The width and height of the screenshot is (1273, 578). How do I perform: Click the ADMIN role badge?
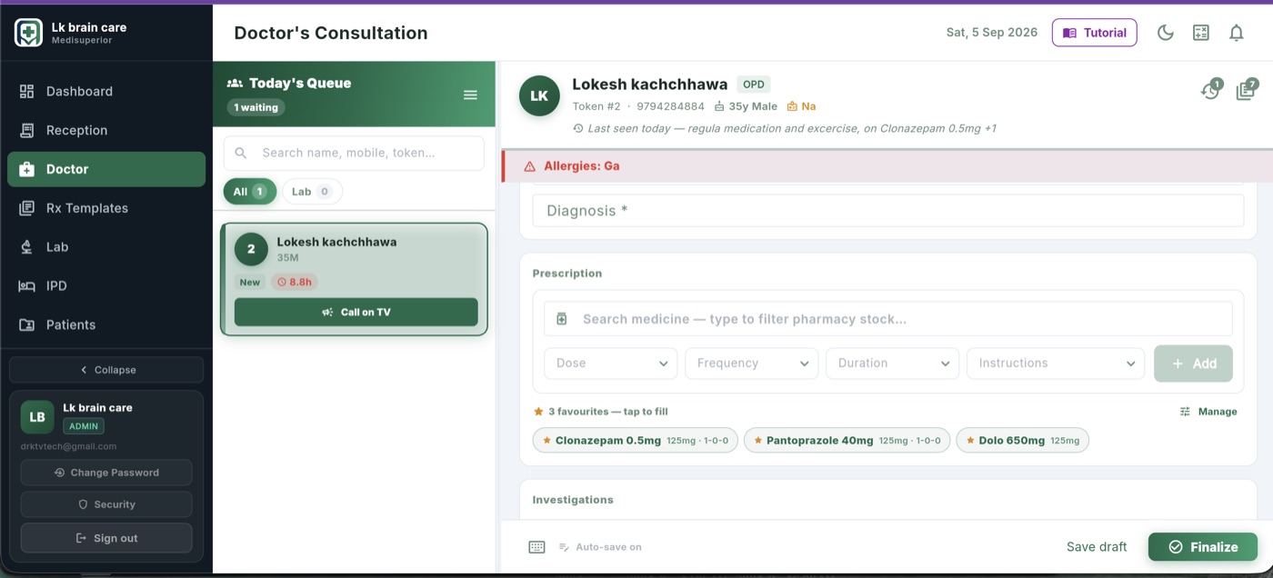point(84,426)
